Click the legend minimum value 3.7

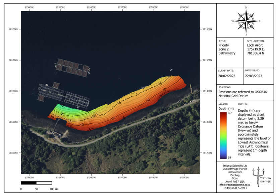pyautogui.click(x=230, y=113)
